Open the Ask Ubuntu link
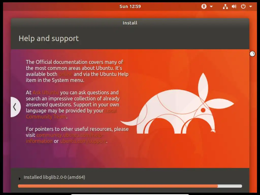This screenshot has height=195, width=260. tap(46, 92)
